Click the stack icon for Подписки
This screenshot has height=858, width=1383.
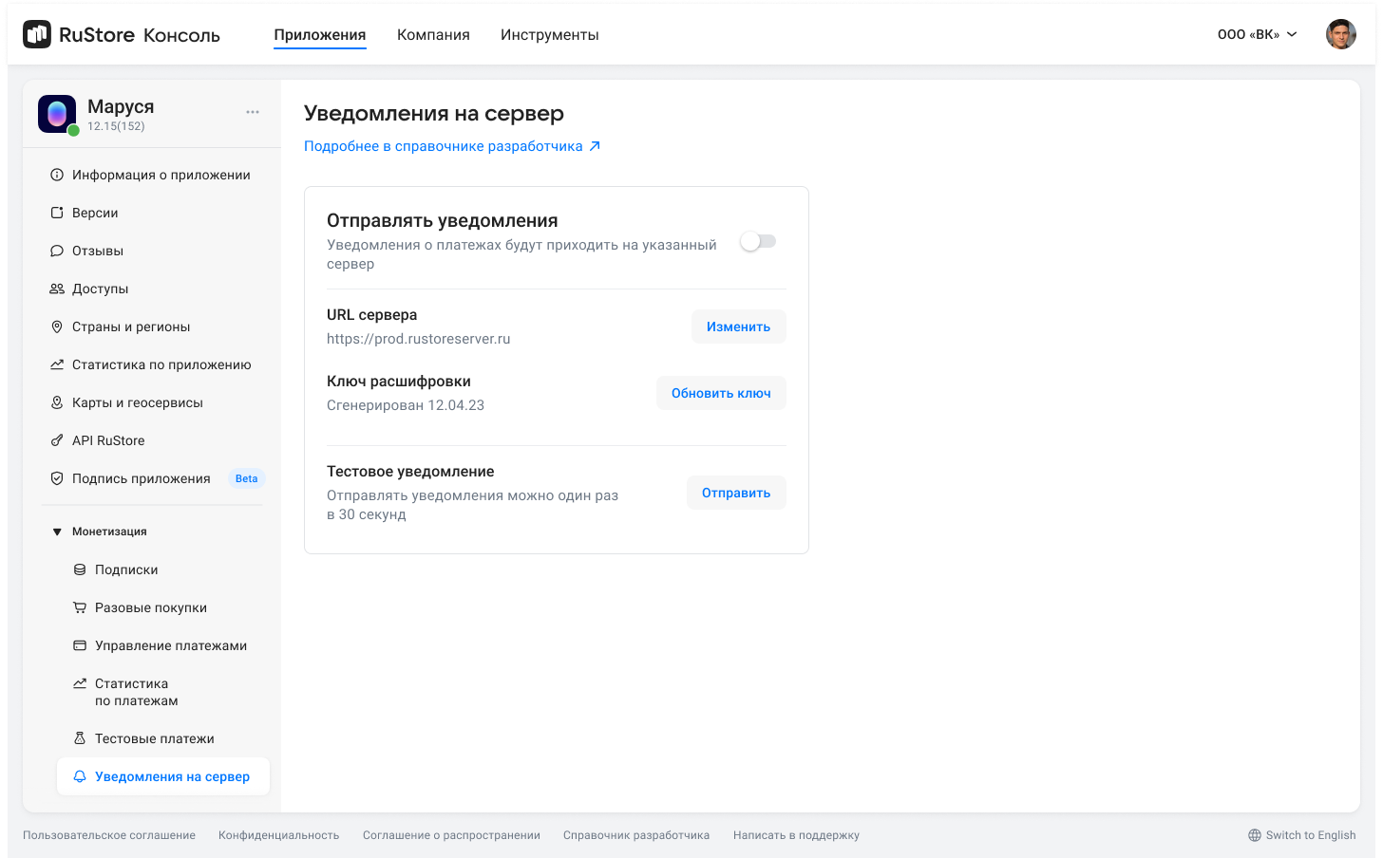coord(80,569)
